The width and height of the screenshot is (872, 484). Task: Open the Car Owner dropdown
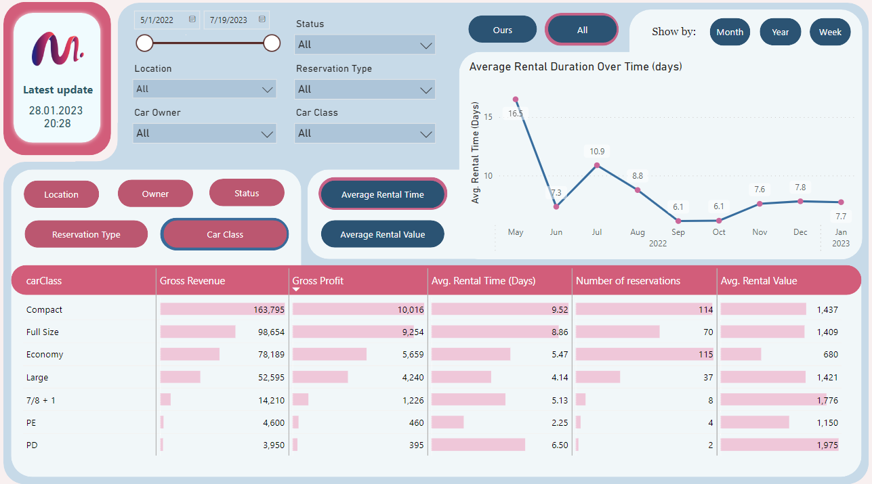pos(205,133)
